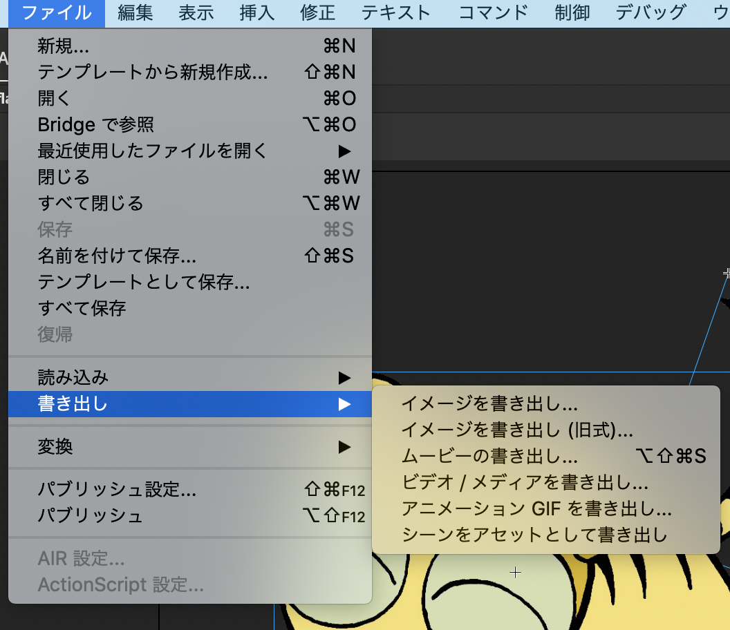The width and height of the screenshot is (730, 630).
Task: Open the 制御 menu in the menu bar
Action: coord(571,12)
